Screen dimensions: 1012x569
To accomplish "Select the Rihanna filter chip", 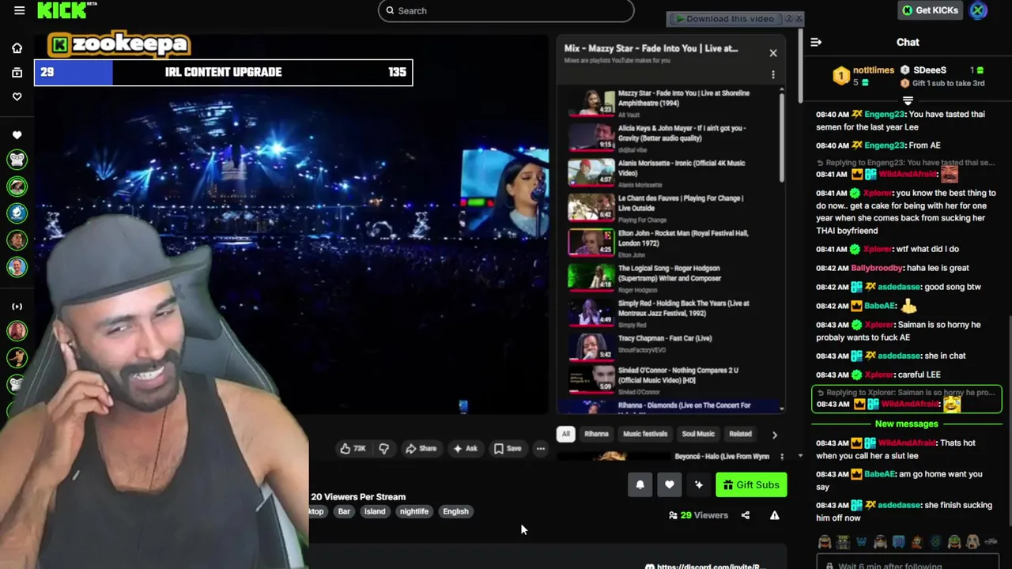I will tap(596, 434).
